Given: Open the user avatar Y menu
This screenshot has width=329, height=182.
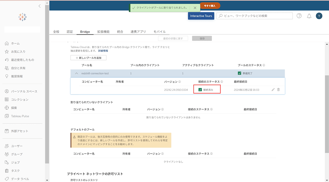Looking at the screenshot, I should pyautogui.click(x=319, y=16).
